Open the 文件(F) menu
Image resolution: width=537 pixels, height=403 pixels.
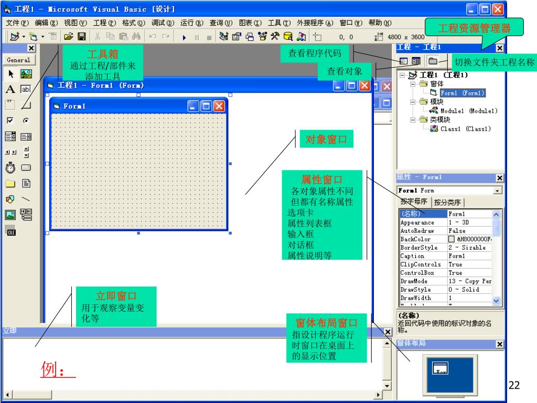(17, 23)
